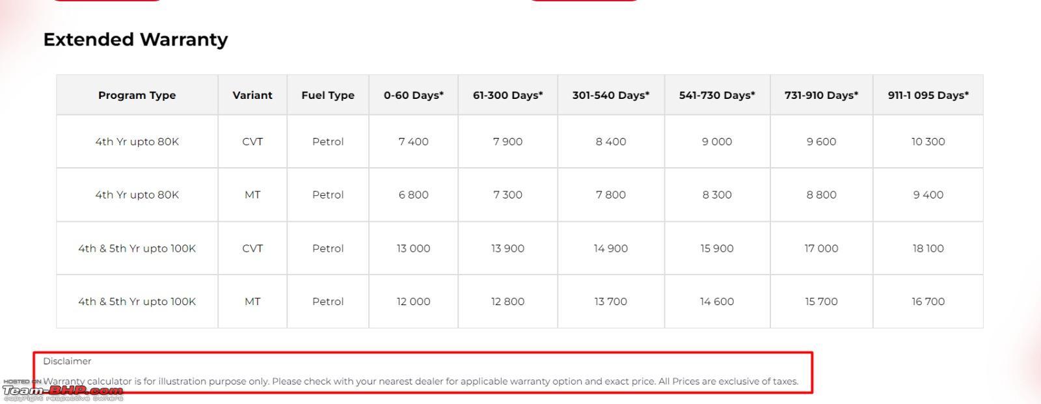Click the 8 800 price cell

tap(822, 195)
